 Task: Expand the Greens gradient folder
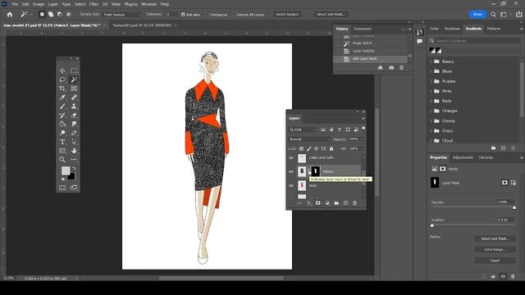coord(431,120)
